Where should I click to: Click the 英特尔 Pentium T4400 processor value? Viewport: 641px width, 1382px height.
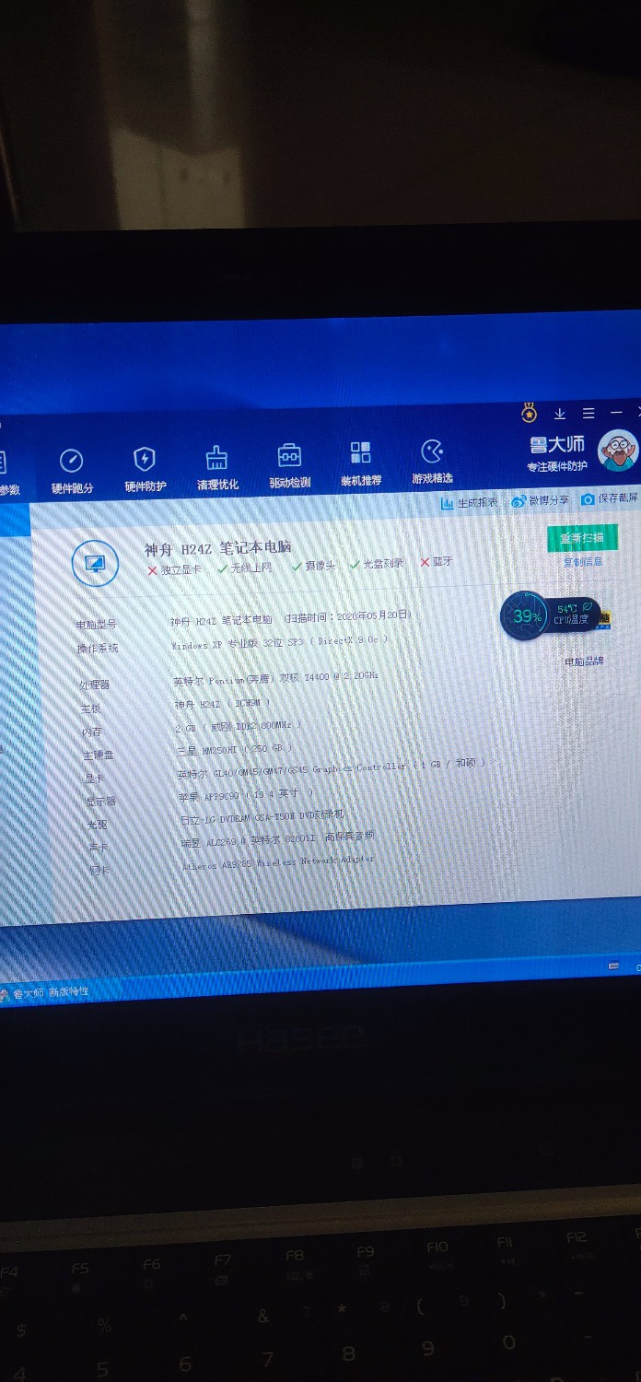coord(276,679)
